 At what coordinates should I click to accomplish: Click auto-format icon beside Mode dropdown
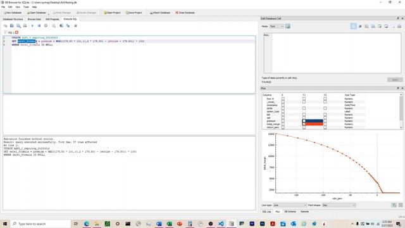coord(288,27)
